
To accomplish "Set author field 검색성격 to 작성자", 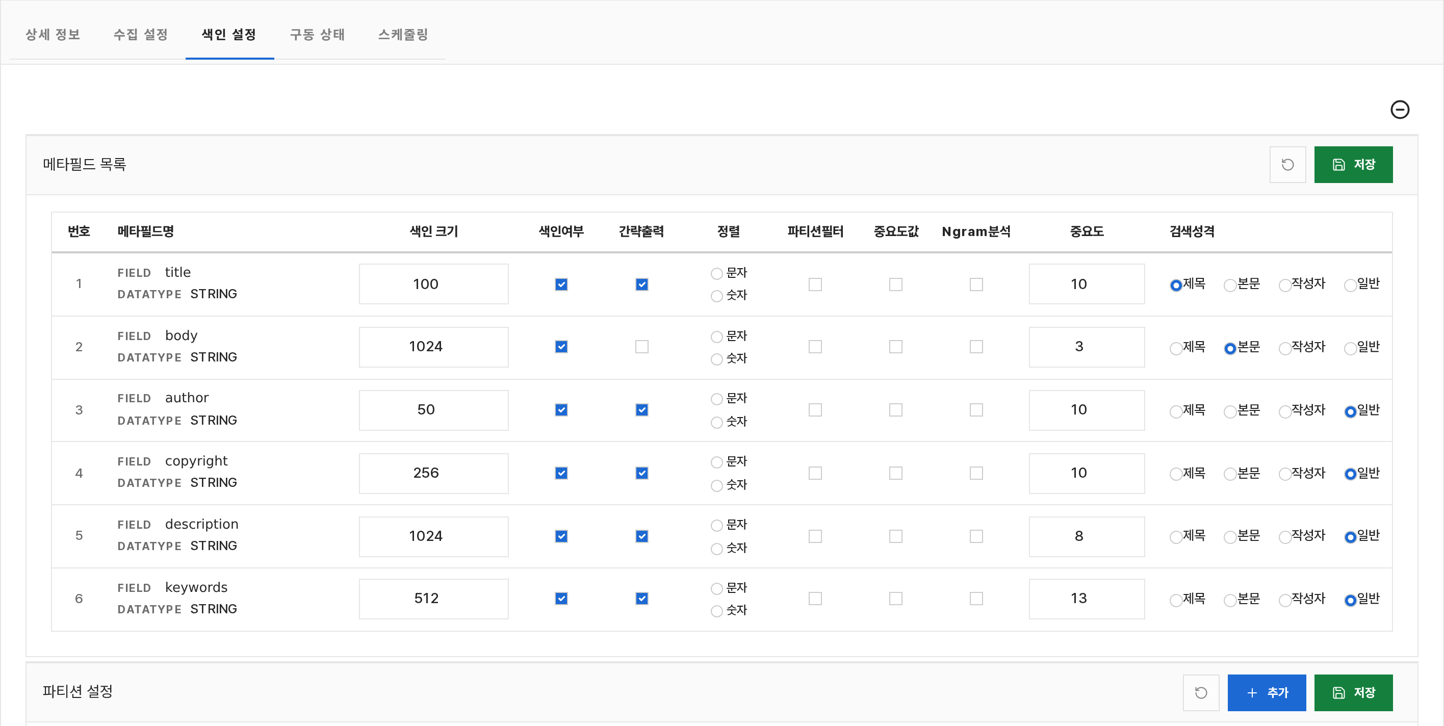I will (1285, 412).
